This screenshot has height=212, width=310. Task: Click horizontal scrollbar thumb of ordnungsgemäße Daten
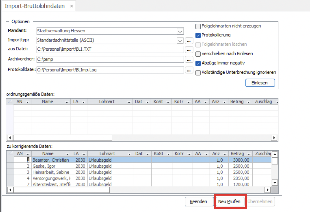tap(62, 138)
